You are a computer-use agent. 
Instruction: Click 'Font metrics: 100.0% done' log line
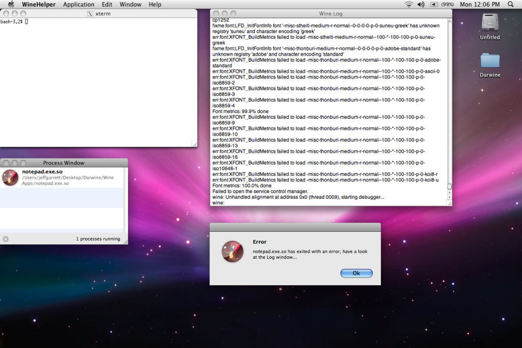[242, 185]
